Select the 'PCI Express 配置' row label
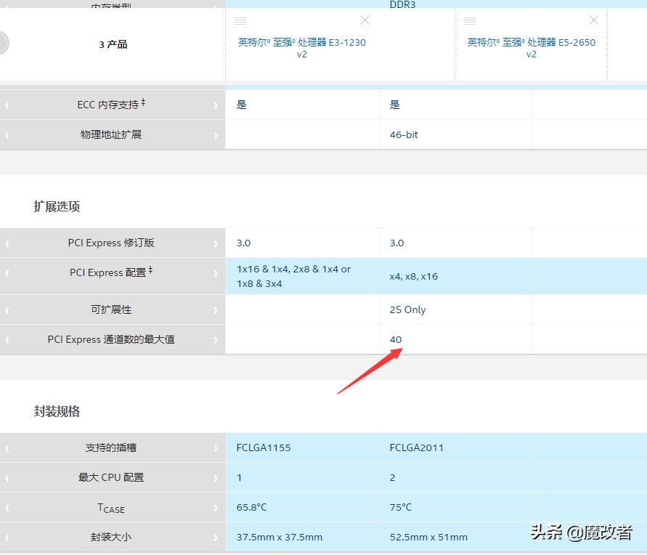This screenshot has width=647, height=555. (x=111, y=272)
